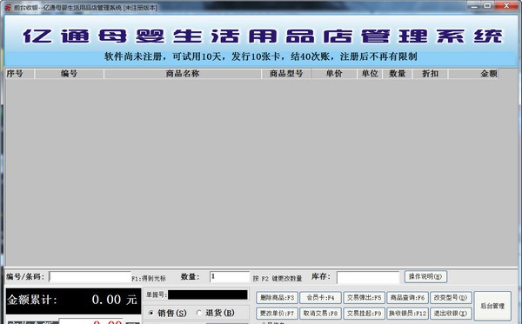Click the 更改单价:F7 button

pos(277,314)
